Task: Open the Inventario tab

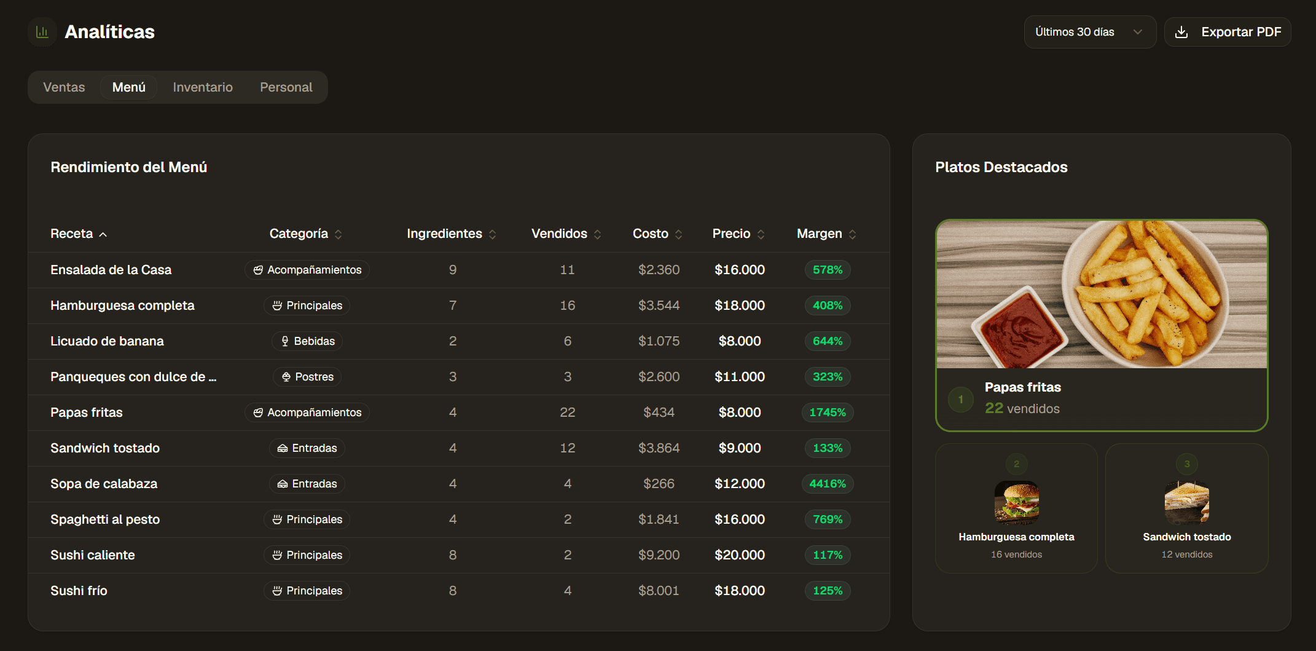Action: (x=203, y=87)
